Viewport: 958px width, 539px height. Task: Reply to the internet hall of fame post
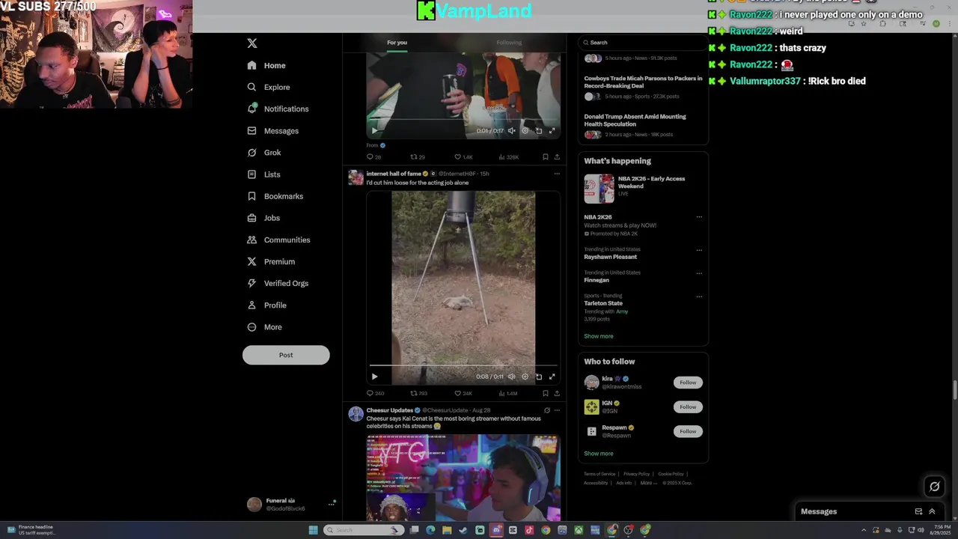375,393
